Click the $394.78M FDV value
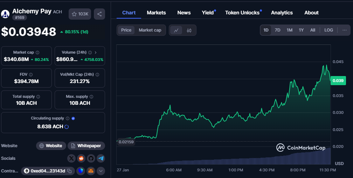353x178 pixels. [x=26, y=81]
